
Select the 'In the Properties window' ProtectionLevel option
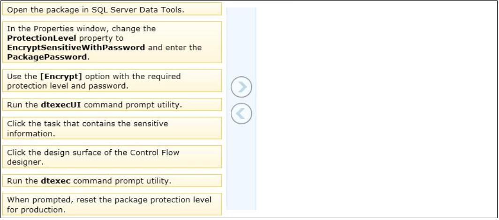pyautogui.click(x=112, y=42)
